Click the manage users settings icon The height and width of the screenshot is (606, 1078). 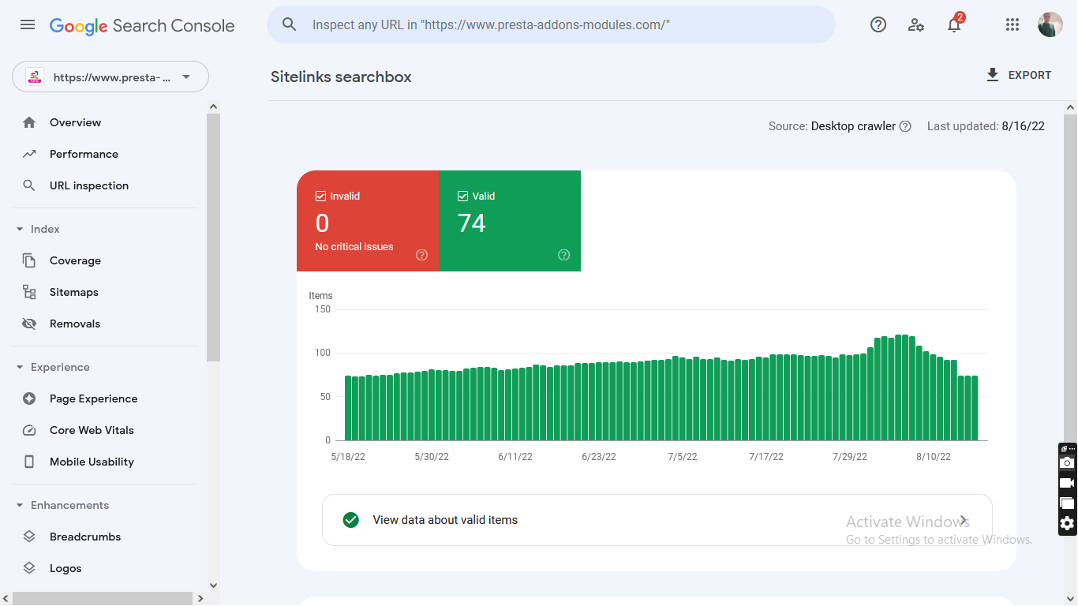pos(916,24)
